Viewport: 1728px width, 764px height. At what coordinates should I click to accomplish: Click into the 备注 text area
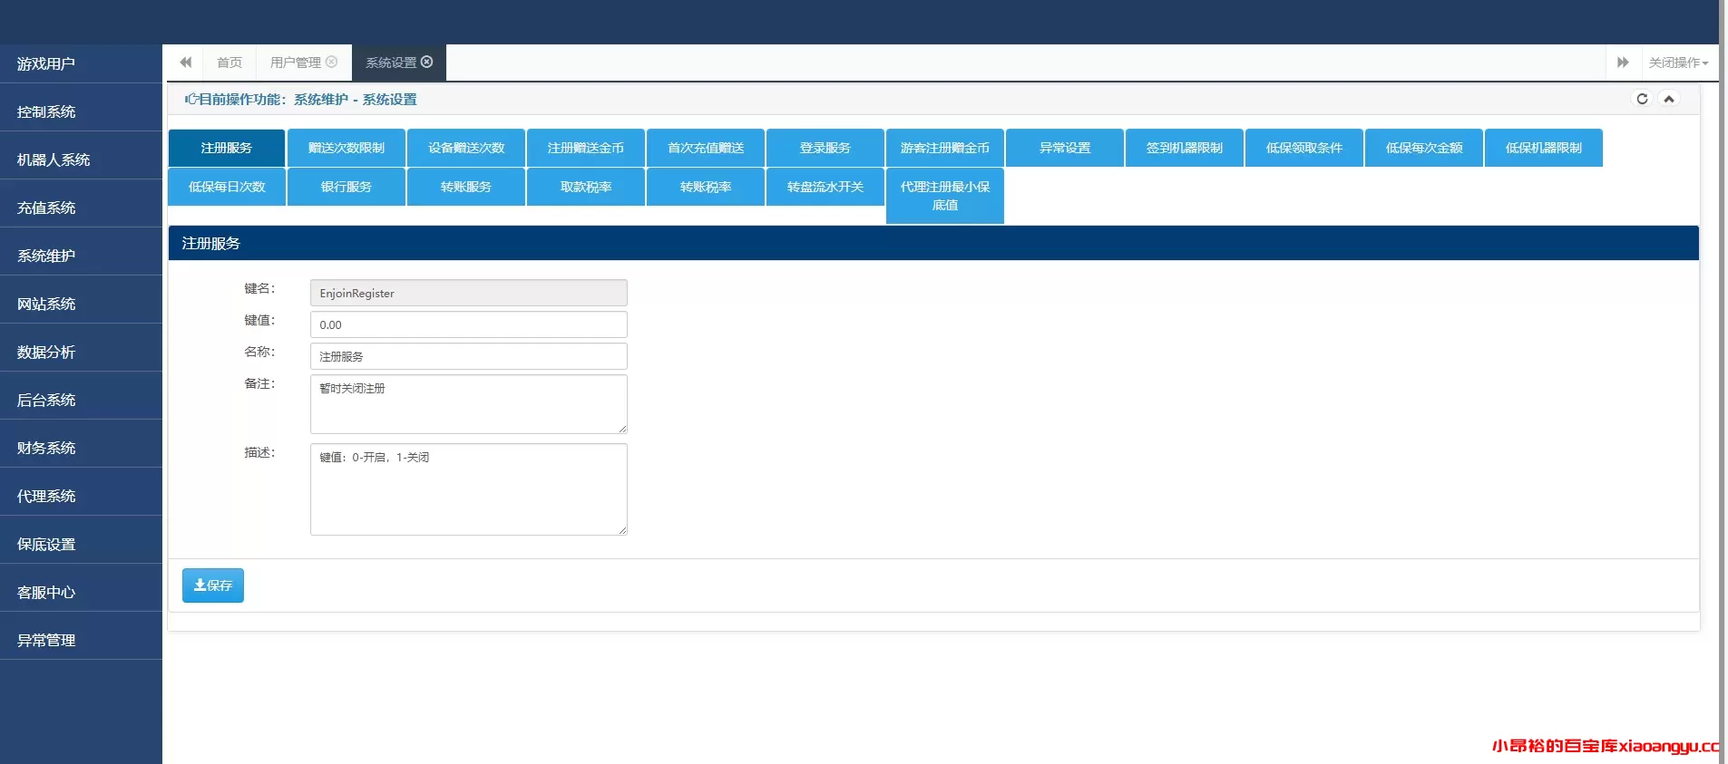[x=468, y=403]
